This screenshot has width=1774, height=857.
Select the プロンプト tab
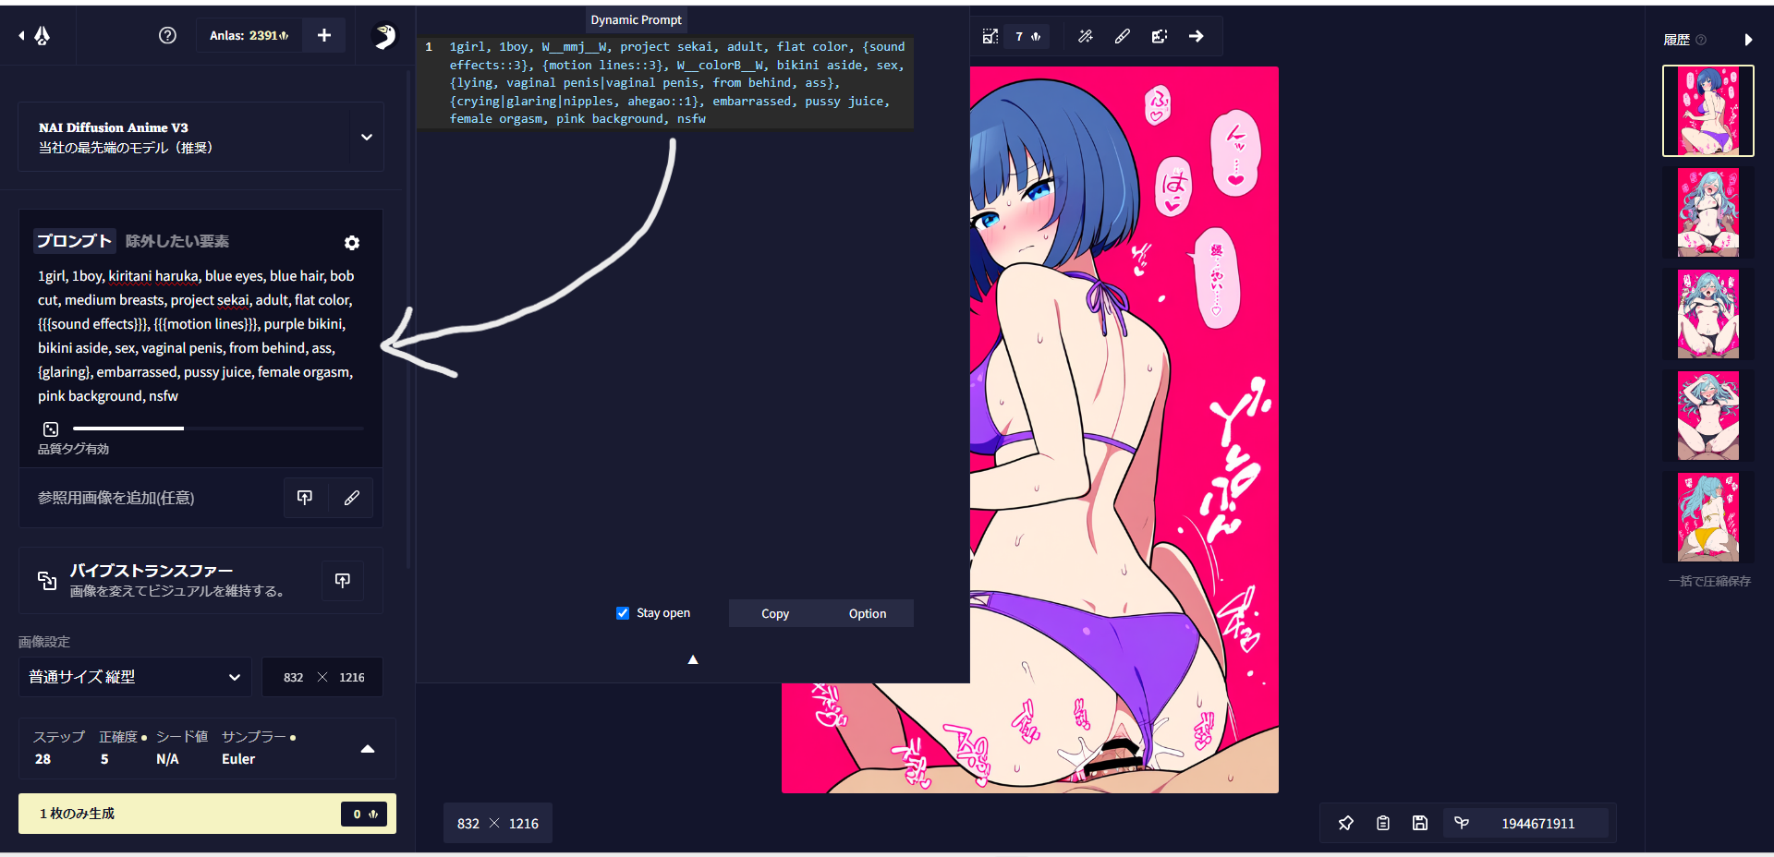74,241
